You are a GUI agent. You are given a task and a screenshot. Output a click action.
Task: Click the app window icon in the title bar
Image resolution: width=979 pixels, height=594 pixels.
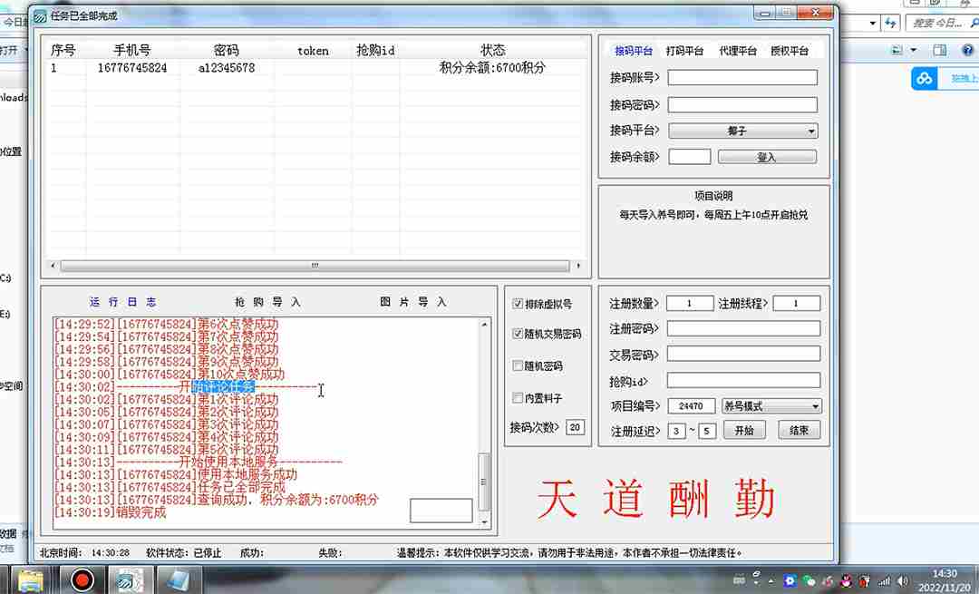(40, 16)
